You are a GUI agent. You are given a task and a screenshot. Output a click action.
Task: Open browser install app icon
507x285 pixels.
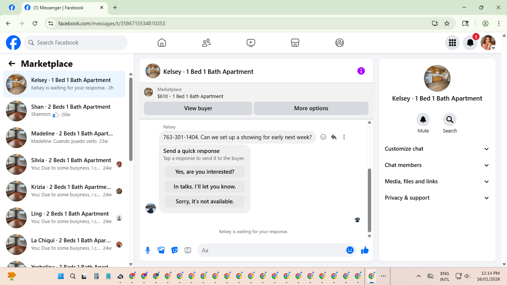coord(435,23)
